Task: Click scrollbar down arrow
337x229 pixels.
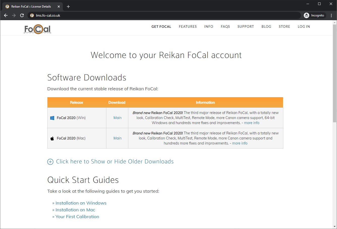Action: pos(335,226)
